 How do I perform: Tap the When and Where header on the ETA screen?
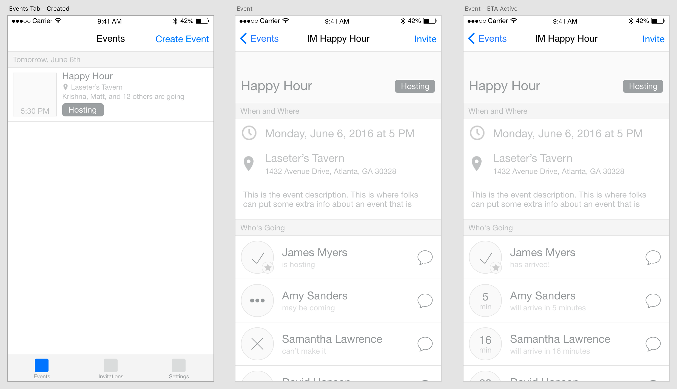pyautogui.click(x=566, y=111)
